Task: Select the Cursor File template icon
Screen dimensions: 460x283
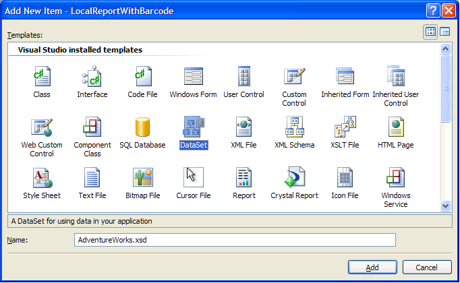Action: [194, 177]
